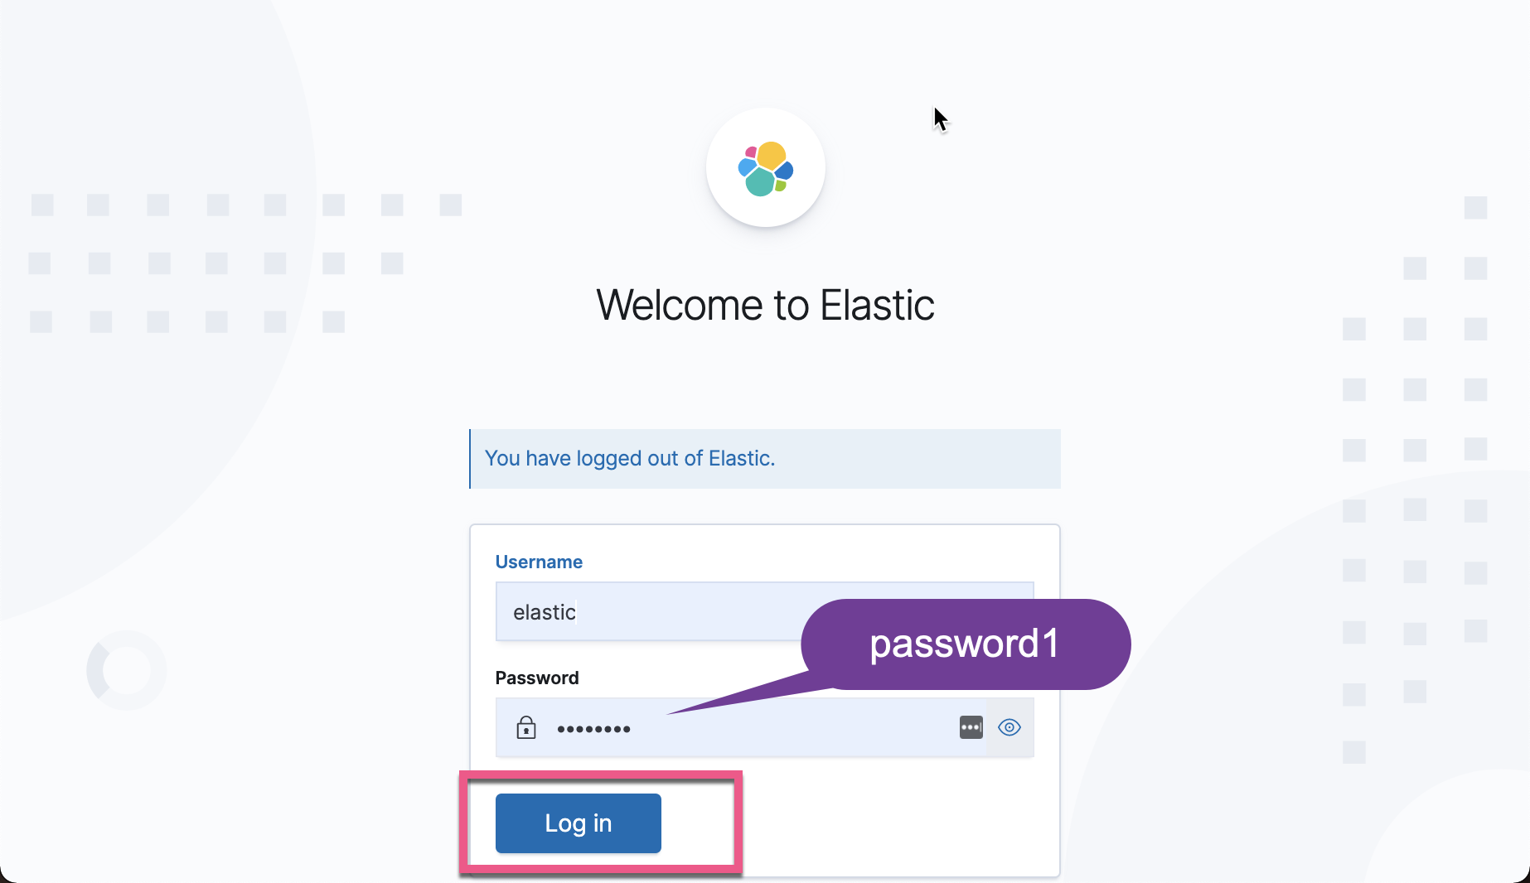Click the green petal of the Elastic logo

(781, 186)
